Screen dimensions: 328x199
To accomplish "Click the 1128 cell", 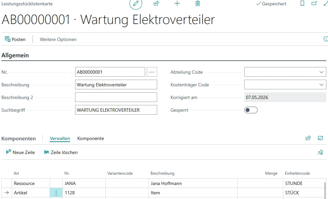I will [x=84, y=193].
